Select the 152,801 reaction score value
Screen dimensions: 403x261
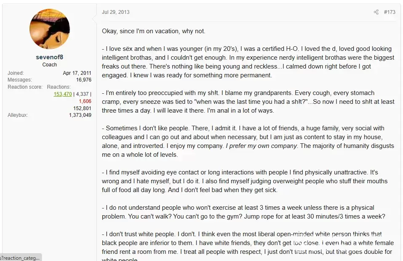coord(82,108)
